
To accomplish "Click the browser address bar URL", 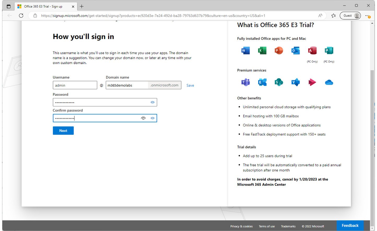I will (x=153, y=16).
